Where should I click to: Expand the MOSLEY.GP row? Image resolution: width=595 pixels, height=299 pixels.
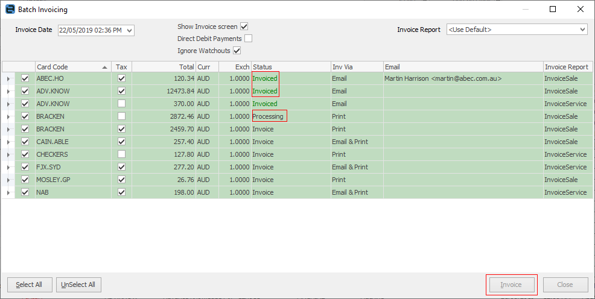click(8, 180)
